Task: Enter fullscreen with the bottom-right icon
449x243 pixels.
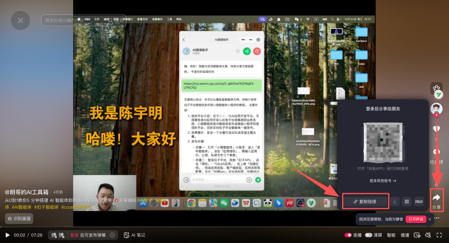Action: (439, 235)
